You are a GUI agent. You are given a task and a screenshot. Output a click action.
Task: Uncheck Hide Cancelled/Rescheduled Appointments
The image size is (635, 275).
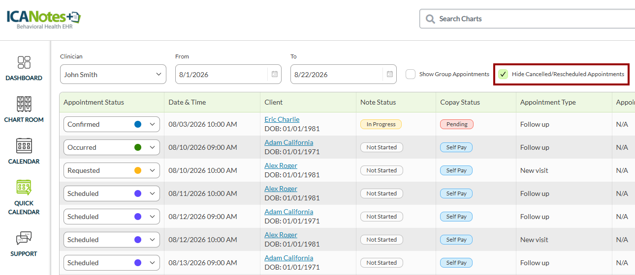point(503,74)
